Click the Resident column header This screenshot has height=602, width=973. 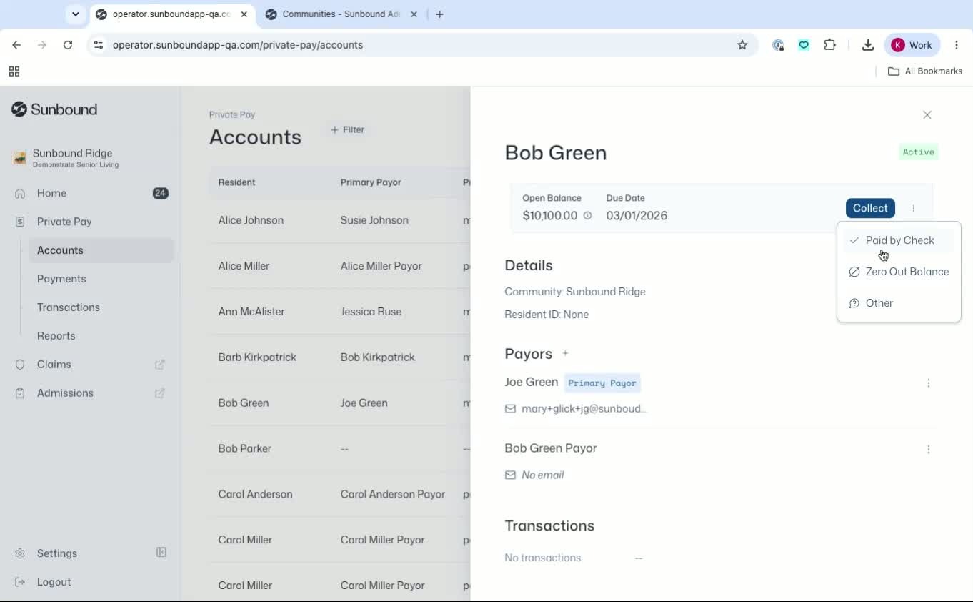pos(236,182)
